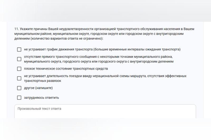Tick the checkbox for no direct transport connection

click(x=19, y=59)
